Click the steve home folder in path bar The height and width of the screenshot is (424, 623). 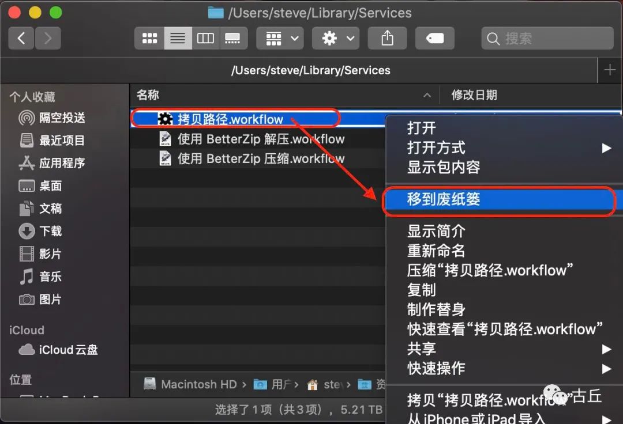(x=326, y=384)
